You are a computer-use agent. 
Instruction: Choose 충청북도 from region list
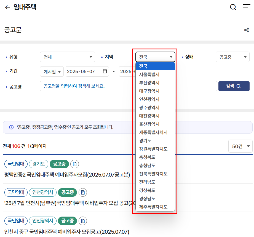point(155,157)
